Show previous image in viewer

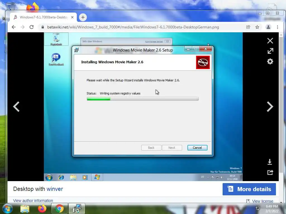click(16, 107)
